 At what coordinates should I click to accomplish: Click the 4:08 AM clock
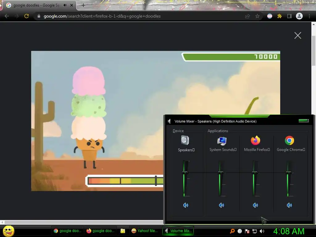tap(289, 231)
